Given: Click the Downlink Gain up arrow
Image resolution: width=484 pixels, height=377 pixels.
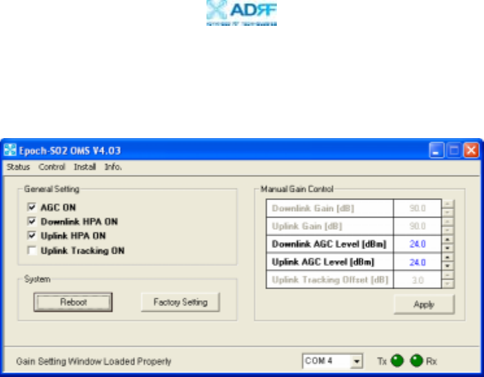Looking at the screenshot, I should [448, 204].
